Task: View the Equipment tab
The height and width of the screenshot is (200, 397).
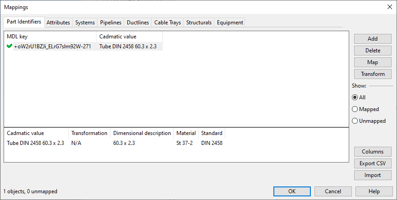Action: pyautogui.click(x=230, y=22)
